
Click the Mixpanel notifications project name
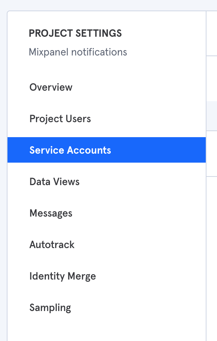click(78, 52)
